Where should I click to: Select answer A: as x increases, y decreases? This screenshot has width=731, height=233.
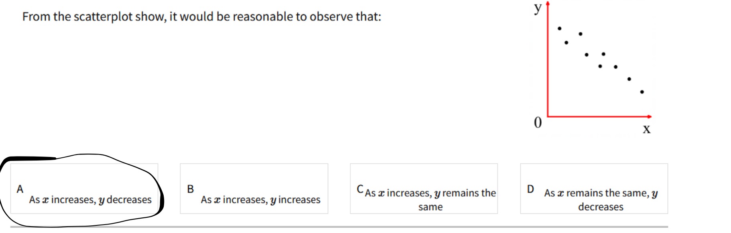point(84,189)
